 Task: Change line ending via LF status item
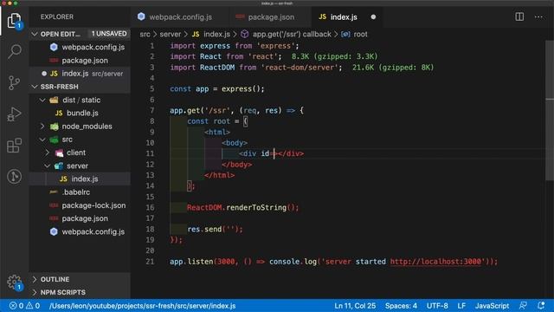[461, 306]
